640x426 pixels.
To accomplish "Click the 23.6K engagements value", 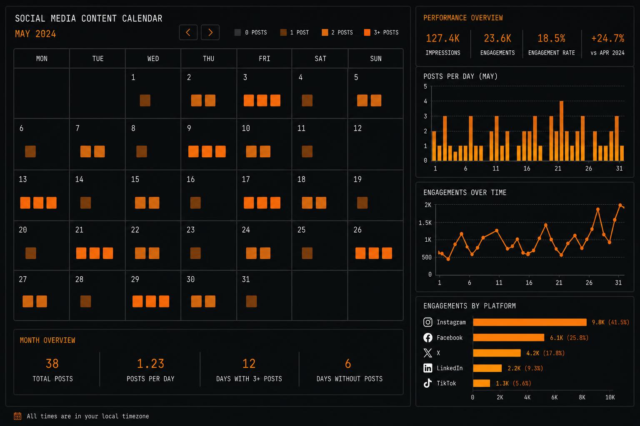I will tap(497, 38).
